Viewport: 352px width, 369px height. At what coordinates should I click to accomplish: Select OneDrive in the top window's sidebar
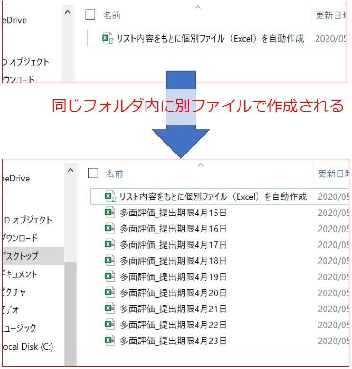click(15, 20)
